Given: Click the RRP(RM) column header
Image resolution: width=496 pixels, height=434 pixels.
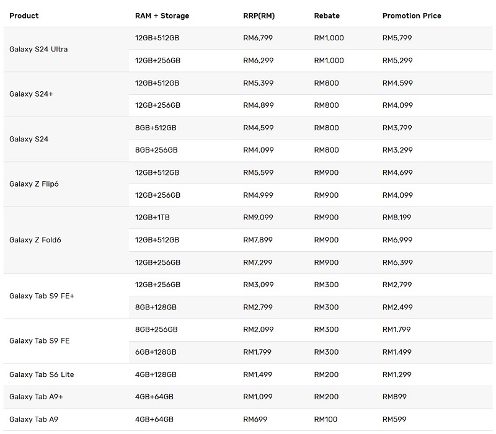Looking at the screenshot, I should [259, 16].
